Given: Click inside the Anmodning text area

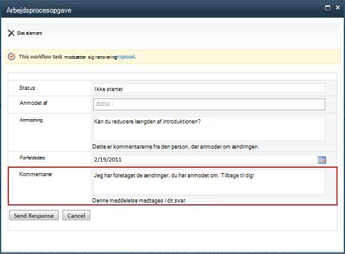Looking at the screenshot, I should click(209, 128).
